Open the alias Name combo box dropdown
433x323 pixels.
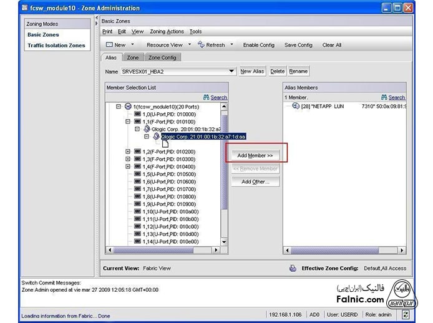click(231, 72)
